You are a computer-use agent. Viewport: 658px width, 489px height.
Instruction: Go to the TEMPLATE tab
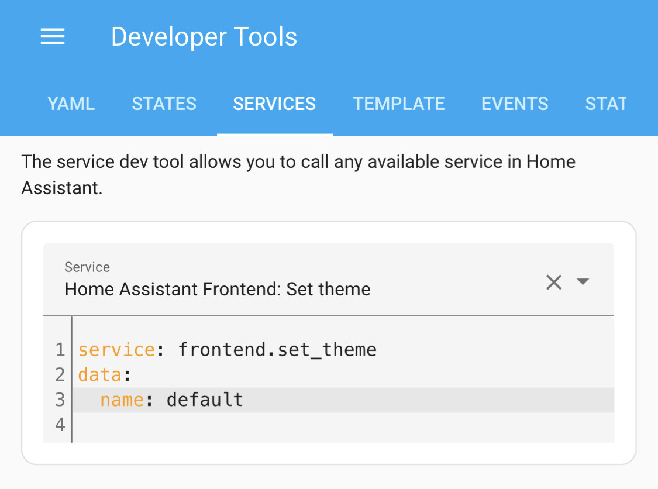[x=399, y=104]
